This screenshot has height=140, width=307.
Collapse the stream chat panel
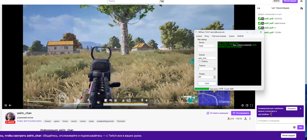coord(259,8)
